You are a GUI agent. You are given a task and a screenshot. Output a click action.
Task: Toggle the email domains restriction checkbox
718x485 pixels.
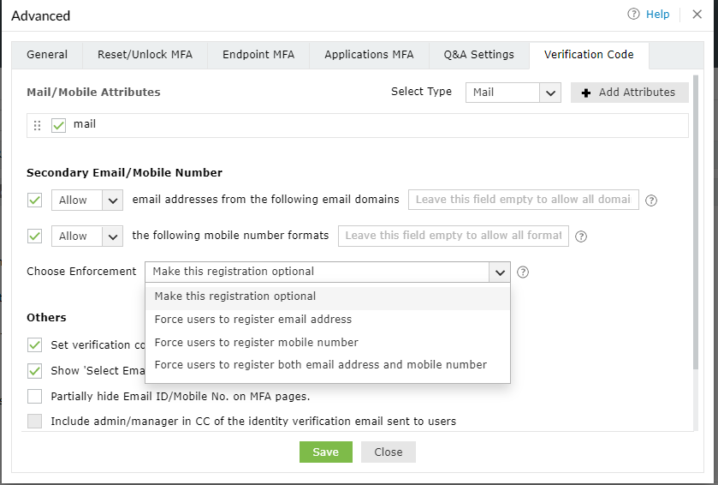(x=35, y=201)
